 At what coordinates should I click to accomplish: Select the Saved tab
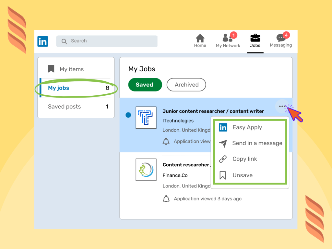(145, 85)
